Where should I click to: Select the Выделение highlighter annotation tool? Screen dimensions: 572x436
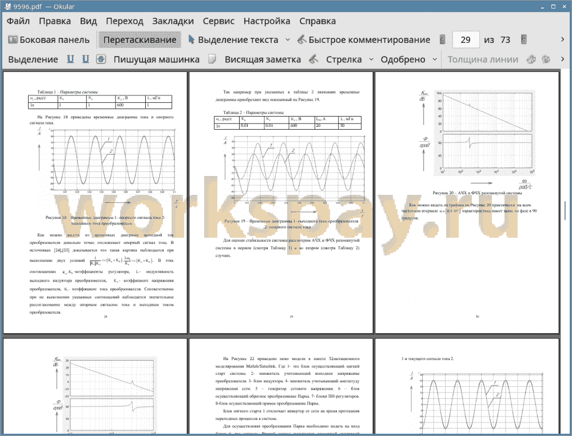33,59
